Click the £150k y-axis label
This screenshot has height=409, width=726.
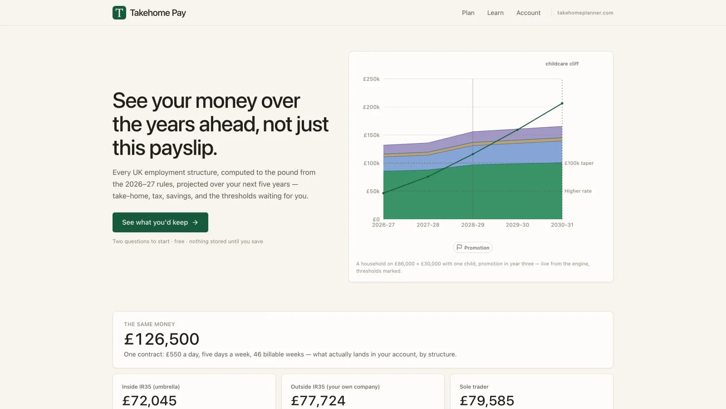[x=372, y=135]
